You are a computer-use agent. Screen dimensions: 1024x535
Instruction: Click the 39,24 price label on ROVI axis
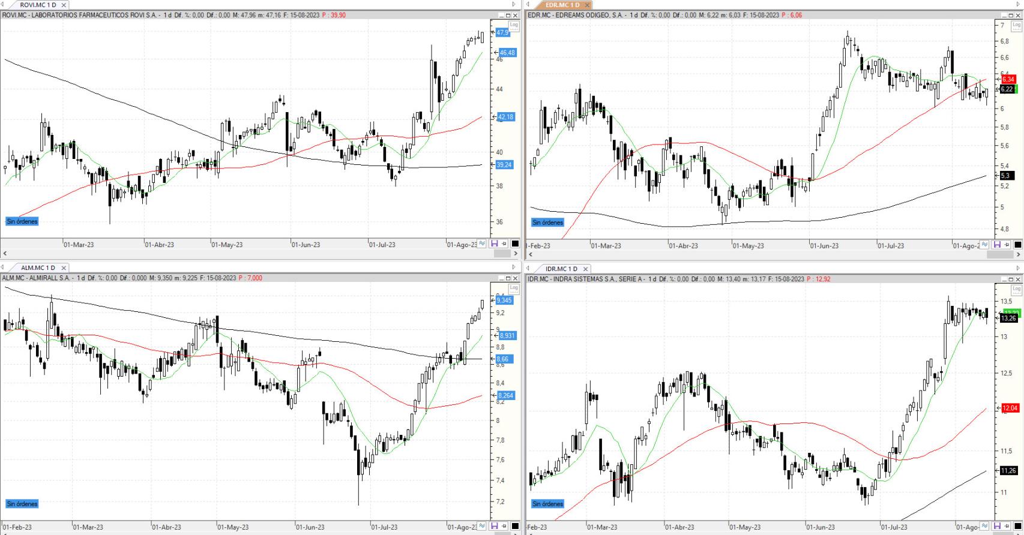pos(504,165)
